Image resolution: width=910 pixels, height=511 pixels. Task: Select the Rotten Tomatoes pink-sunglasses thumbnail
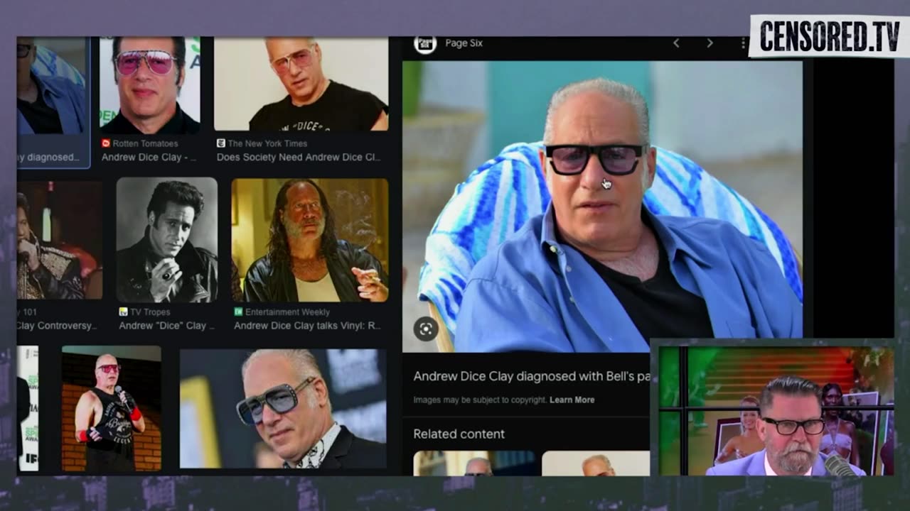point(150,85)
